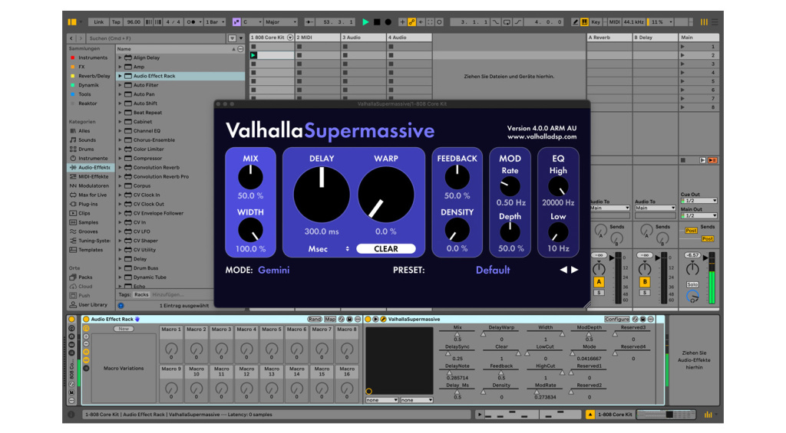Start playback with the green play button
786x433 pixels.
[x=365, y=22]
